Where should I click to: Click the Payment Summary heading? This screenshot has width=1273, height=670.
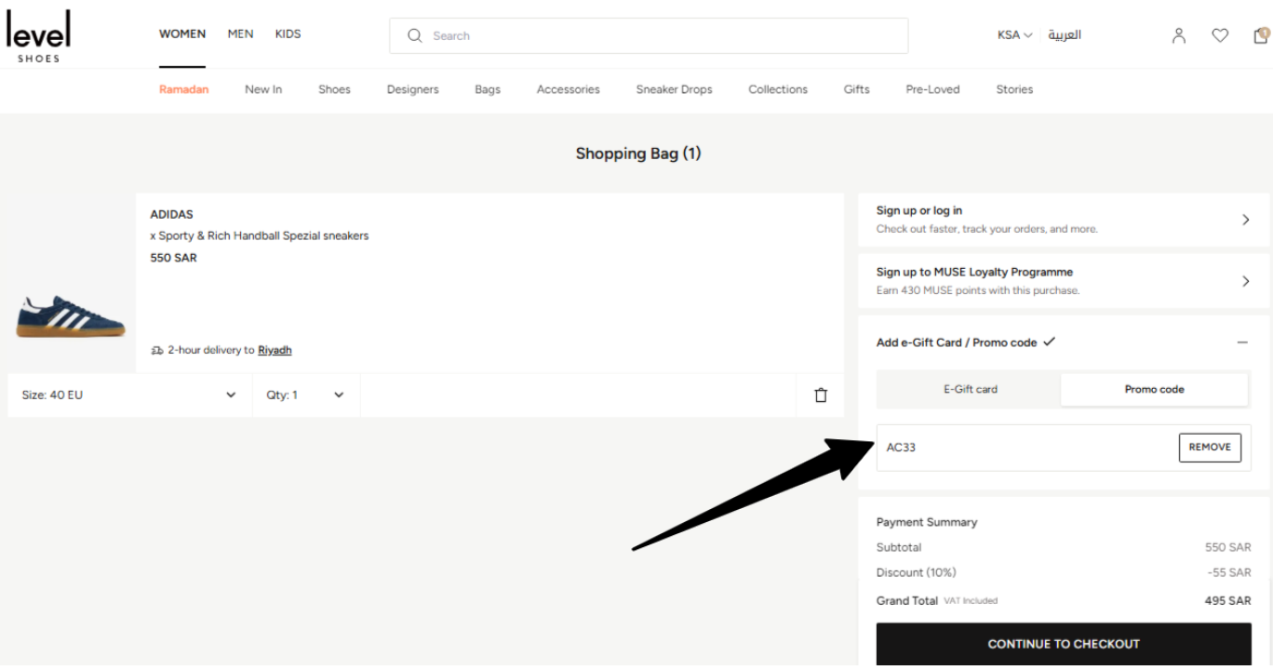pyautogui.click(x=927, y=522)
